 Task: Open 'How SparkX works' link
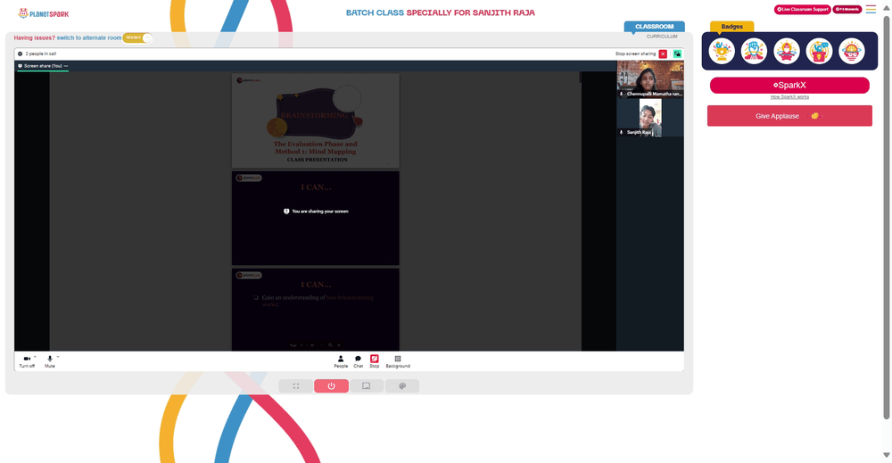click(789, 97)
